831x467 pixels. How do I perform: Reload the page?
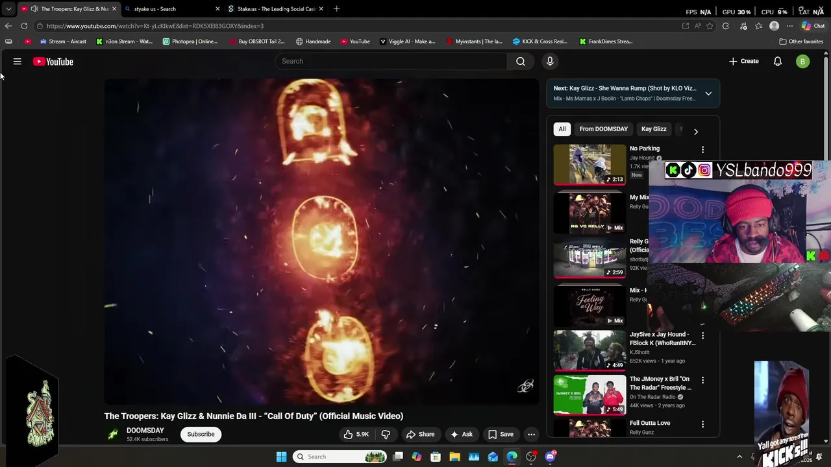point(24,26)
